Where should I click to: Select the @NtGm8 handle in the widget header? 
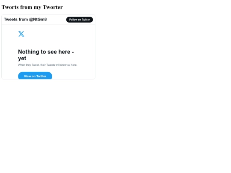click(38, 19)
